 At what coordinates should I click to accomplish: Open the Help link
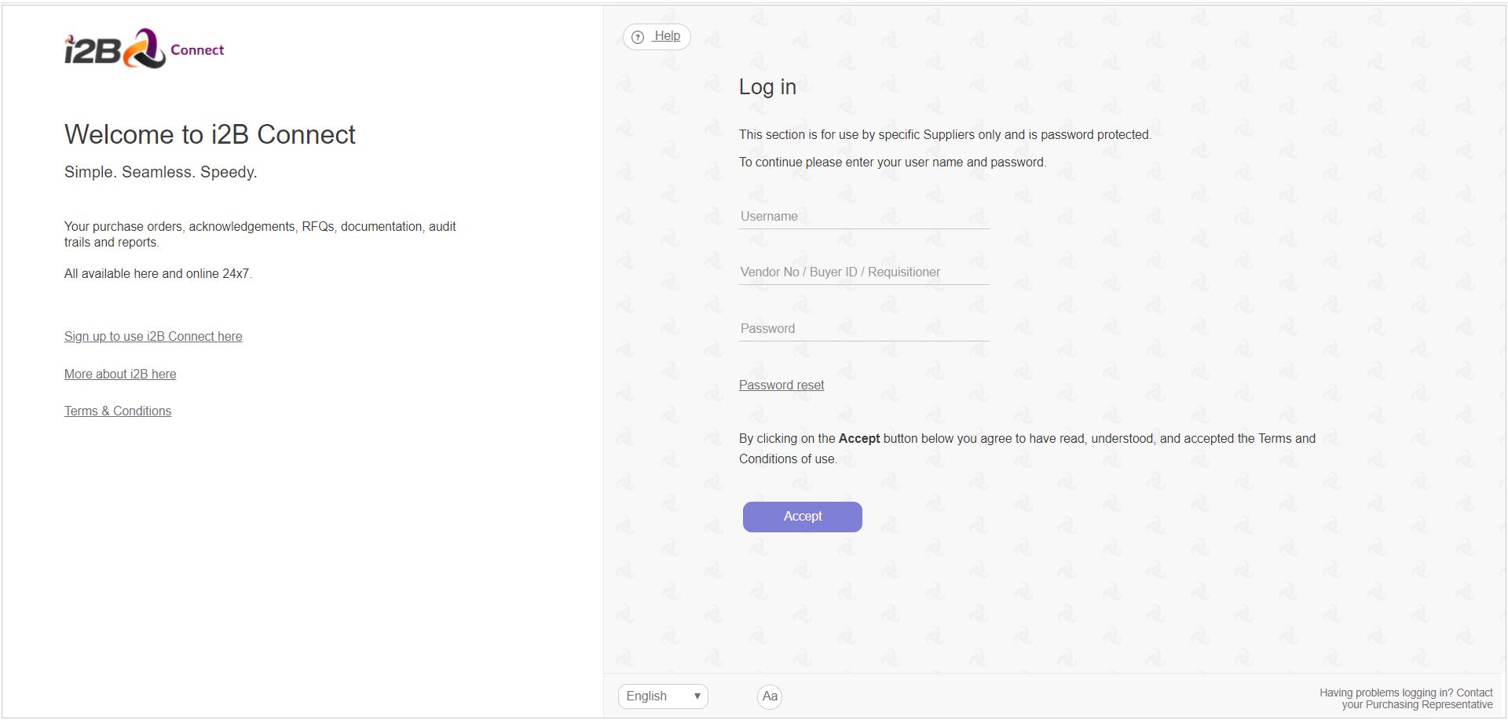pos(667,36)
